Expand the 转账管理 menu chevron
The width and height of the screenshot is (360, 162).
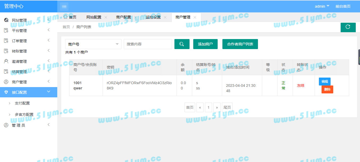pyautogui.click(x=49, y=50)
